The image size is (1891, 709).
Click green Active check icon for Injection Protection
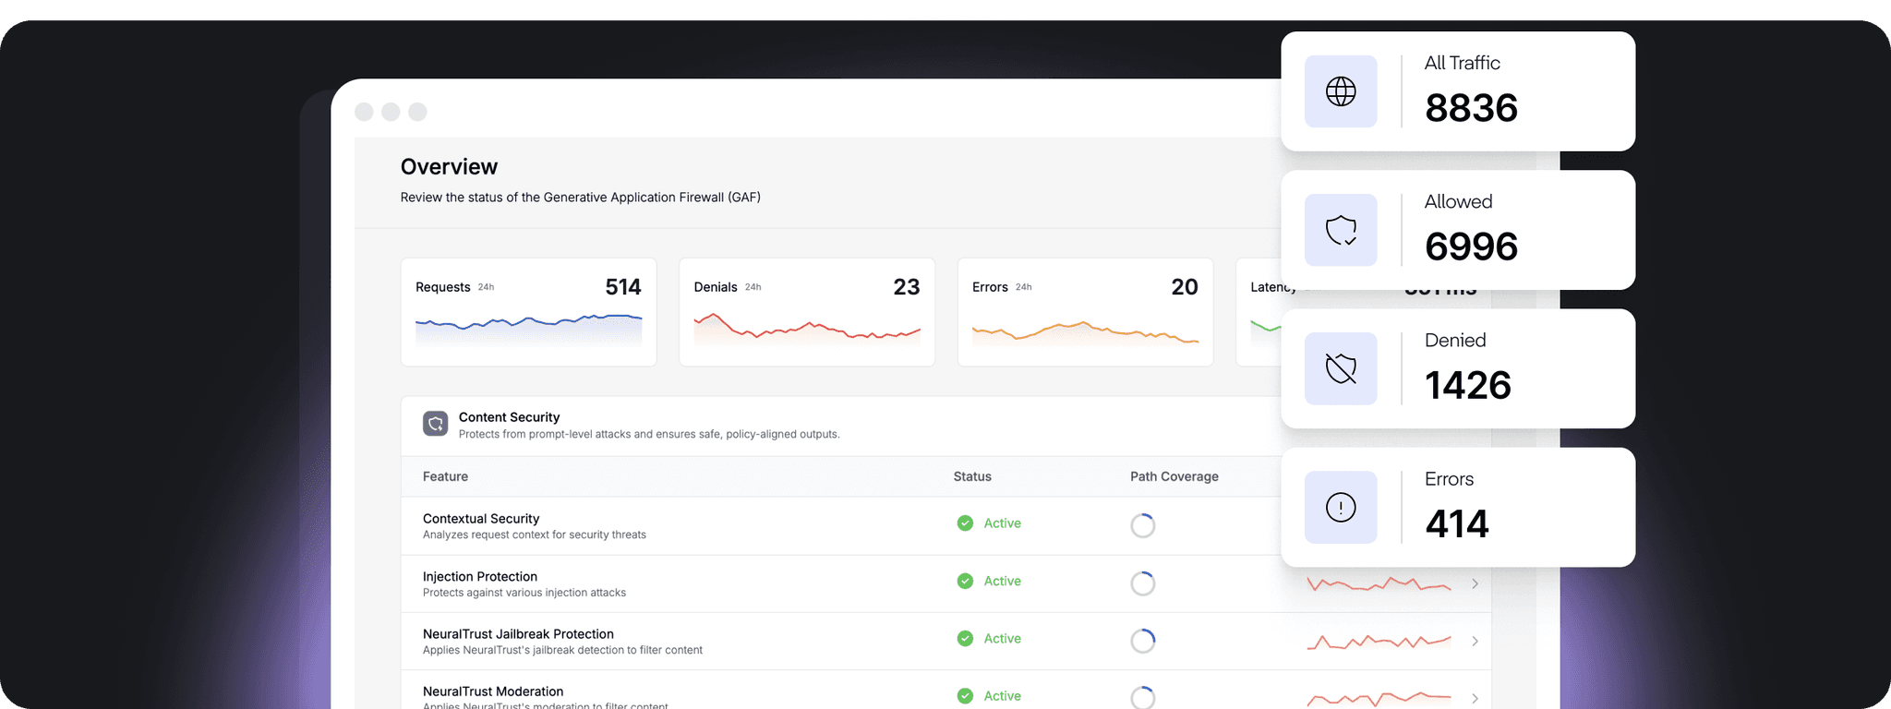[965, 581]
